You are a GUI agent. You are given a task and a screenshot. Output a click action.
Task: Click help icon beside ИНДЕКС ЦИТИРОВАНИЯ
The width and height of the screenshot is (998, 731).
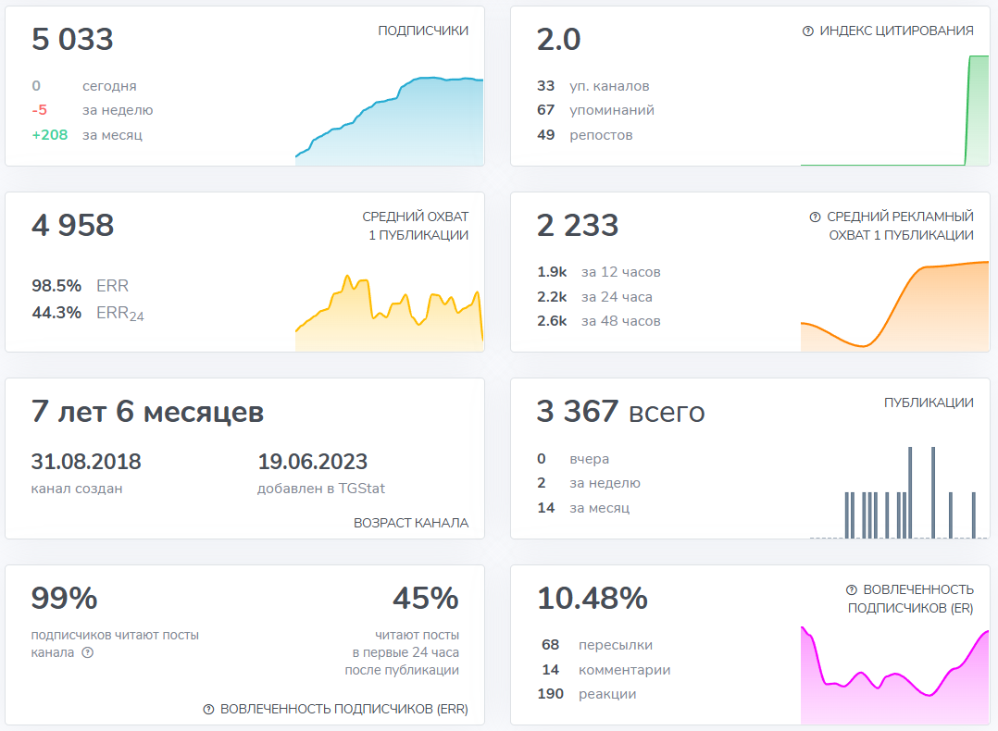tap(807, 31)
